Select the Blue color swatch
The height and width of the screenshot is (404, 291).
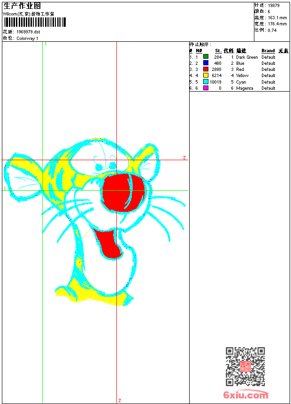(206, 62)
